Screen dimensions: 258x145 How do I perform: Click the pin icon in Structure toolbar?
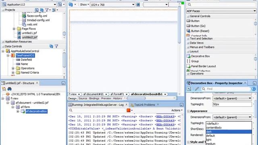tap(4, 89)
